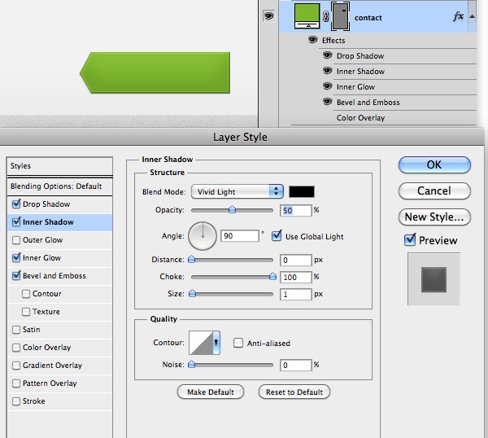The width and height of the screenshot is (488, 438).
Task: Open the Bevel and Emboss settings row
Action: (59, 276)
